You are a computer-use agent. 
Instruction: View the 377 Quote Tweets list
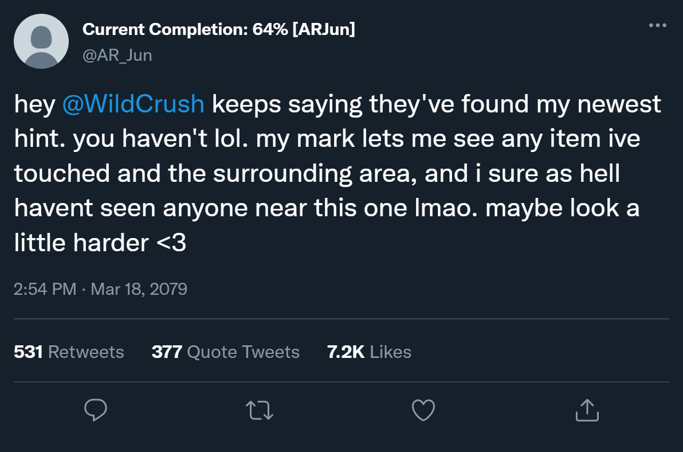click(x=225, y=352)
